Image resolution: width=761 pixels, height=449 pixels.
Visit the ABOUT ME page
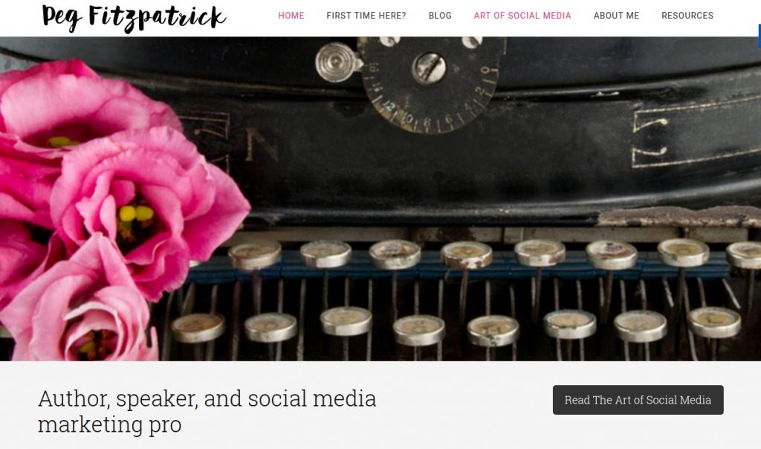(x=616, y=16)
